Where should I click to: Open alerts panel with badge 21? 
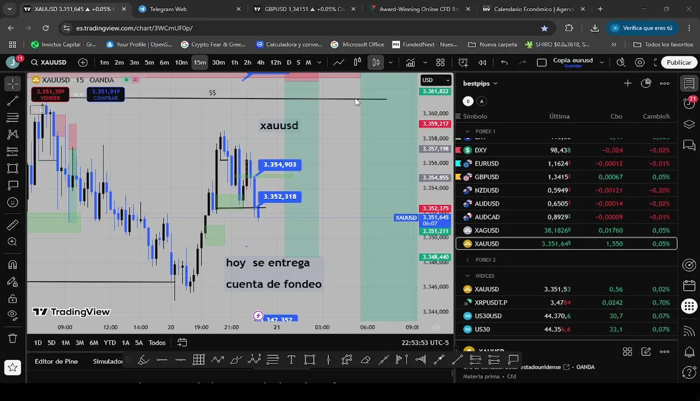689,102
